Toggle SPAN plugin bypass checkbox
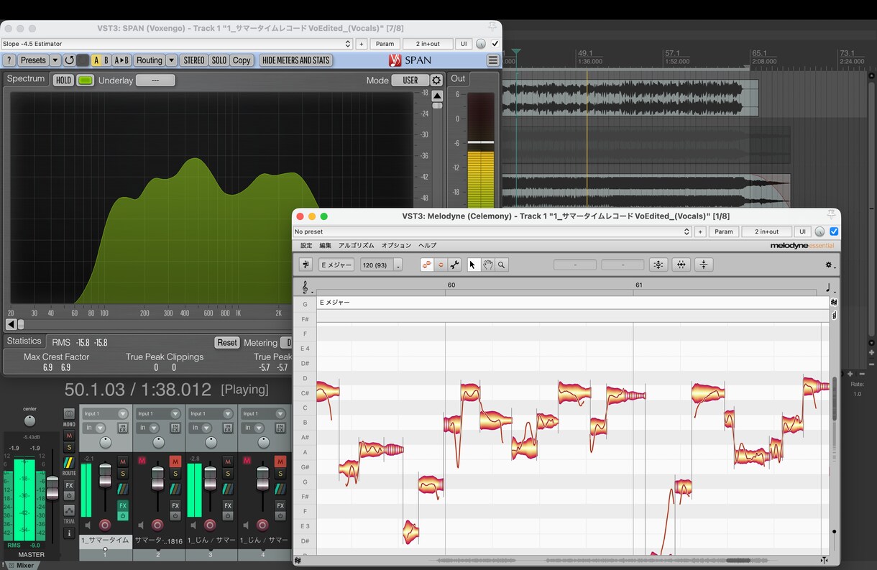The width and height of the screenshot is (877, 570). point(495,44)
